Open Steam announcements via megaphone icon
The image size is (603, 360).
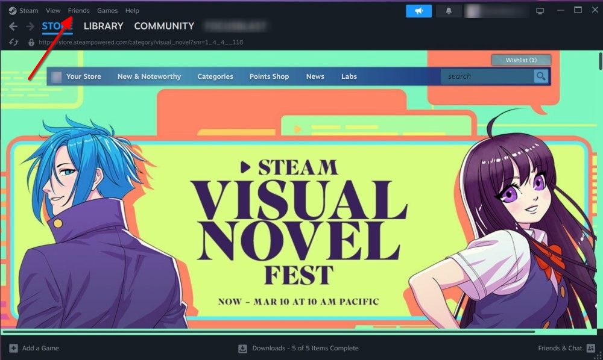pos(418,10)
